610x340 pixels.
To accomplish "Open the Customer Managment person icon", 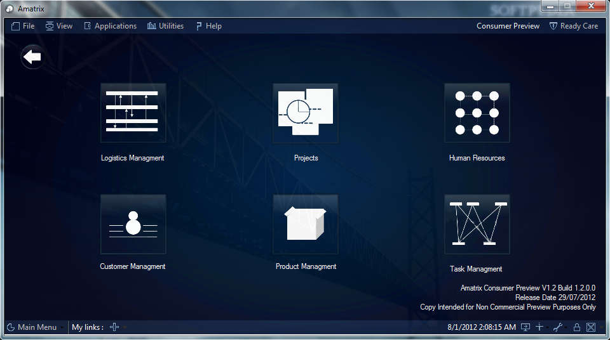I will 133,224.
